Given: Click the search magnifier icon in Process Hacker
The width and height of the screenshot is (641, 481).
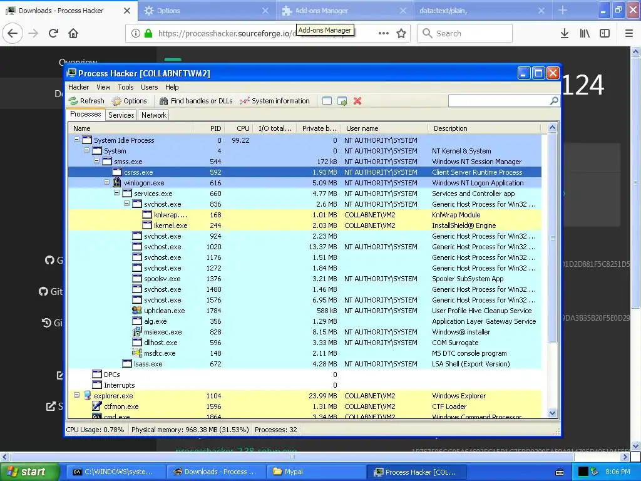Looking at the screenshot, I should tap(554, 101).
